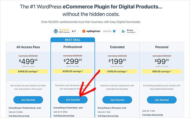The image size is (190, 118).
Task: Click the BEST DEAL banner
Action: 73,40
